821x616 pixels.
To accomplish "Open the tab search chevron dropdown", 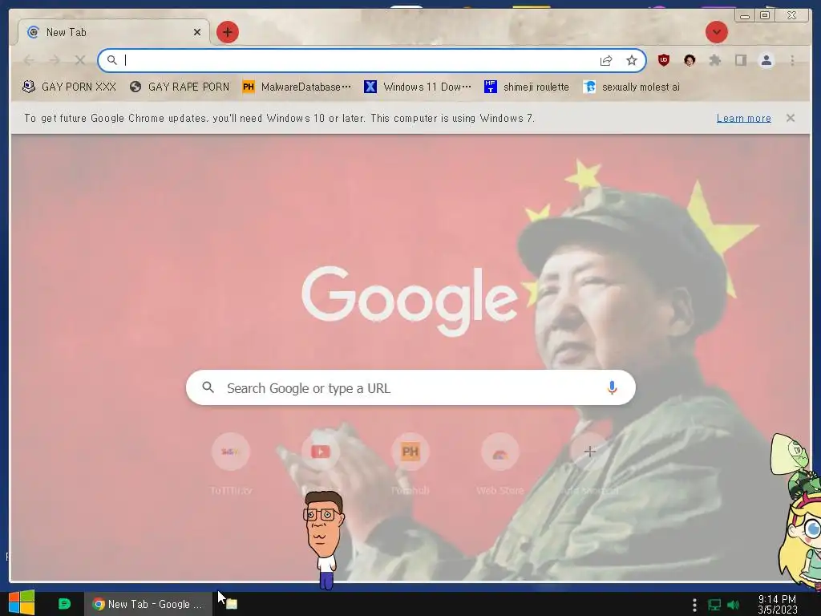I will coord(716,32).
